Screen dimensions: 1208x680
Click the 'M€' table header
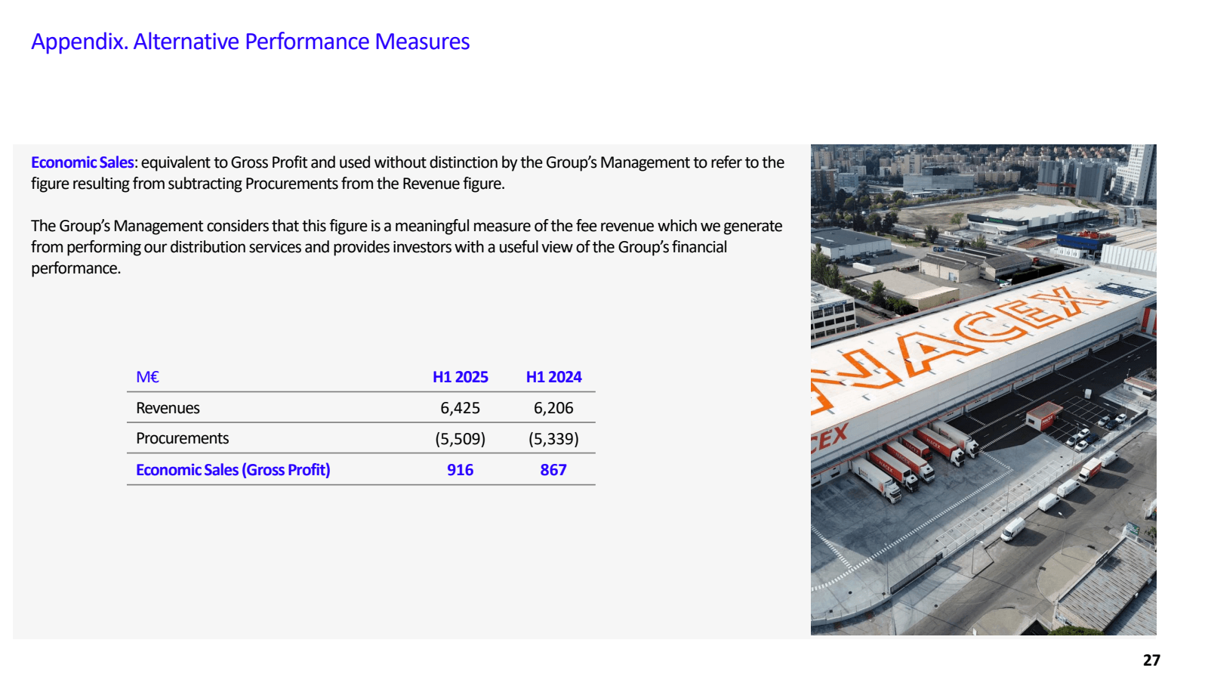tap(147, 377)
